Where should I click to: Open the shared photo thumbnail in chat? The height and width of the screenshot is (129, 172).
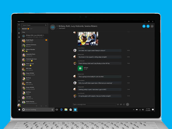[88, 38]
